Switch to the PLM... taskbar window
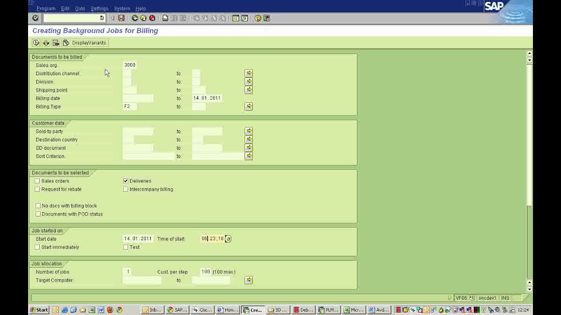This screenshot has height=315, width=561. (329, 310)
